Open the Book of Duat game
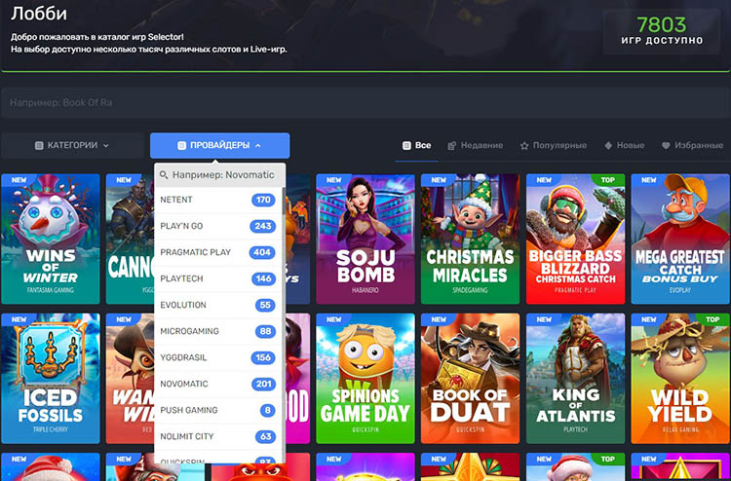Screen dimensions: 731x481 click(470, 379)
